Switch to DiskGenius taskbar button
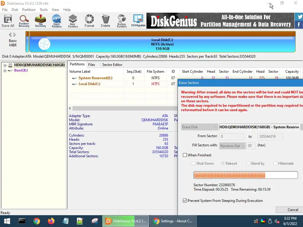 pyautogui.click(x=125, y=221)
